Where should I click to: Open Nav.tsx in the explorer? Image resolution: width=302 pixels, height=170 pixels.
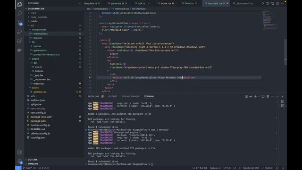click(x=38, y=38)
